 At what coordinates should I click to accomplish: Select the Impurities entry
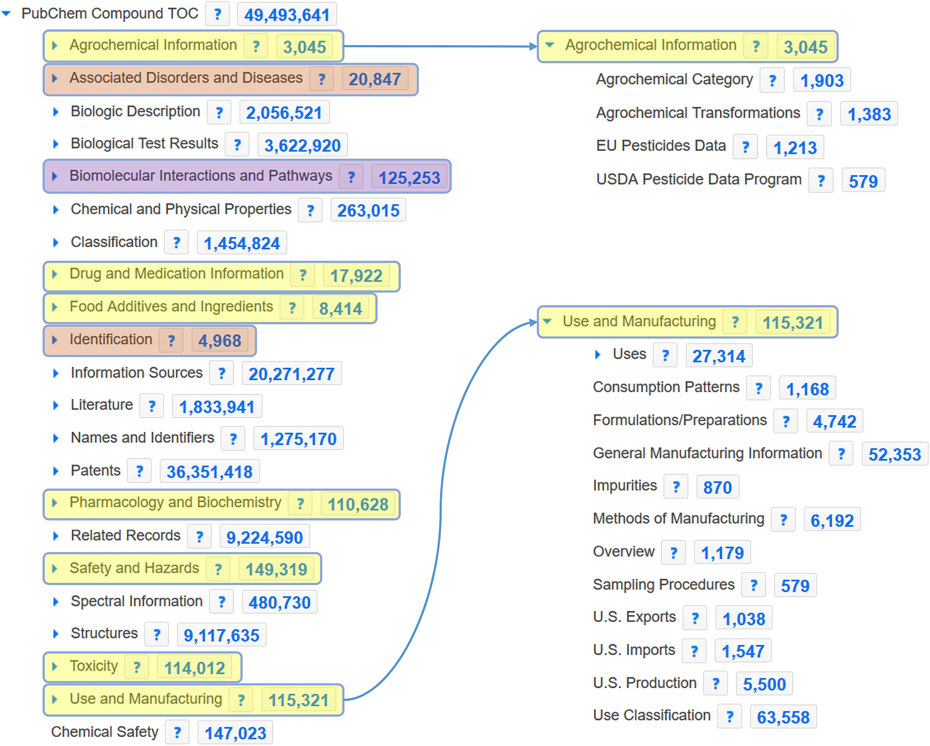(624, 486)
